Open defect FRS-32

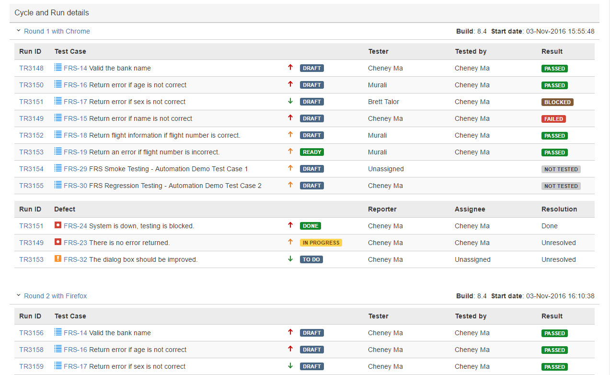75,259
